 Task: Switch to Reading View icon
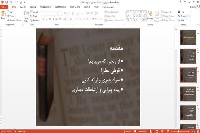coord(162,131)
